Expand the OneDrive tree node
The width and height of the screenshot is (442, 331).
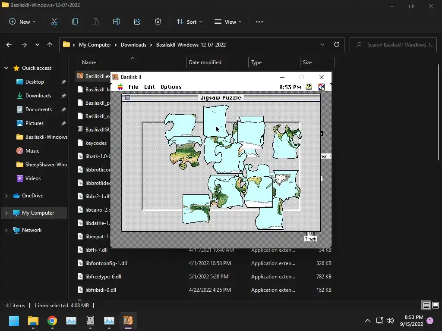coord(6,196)
